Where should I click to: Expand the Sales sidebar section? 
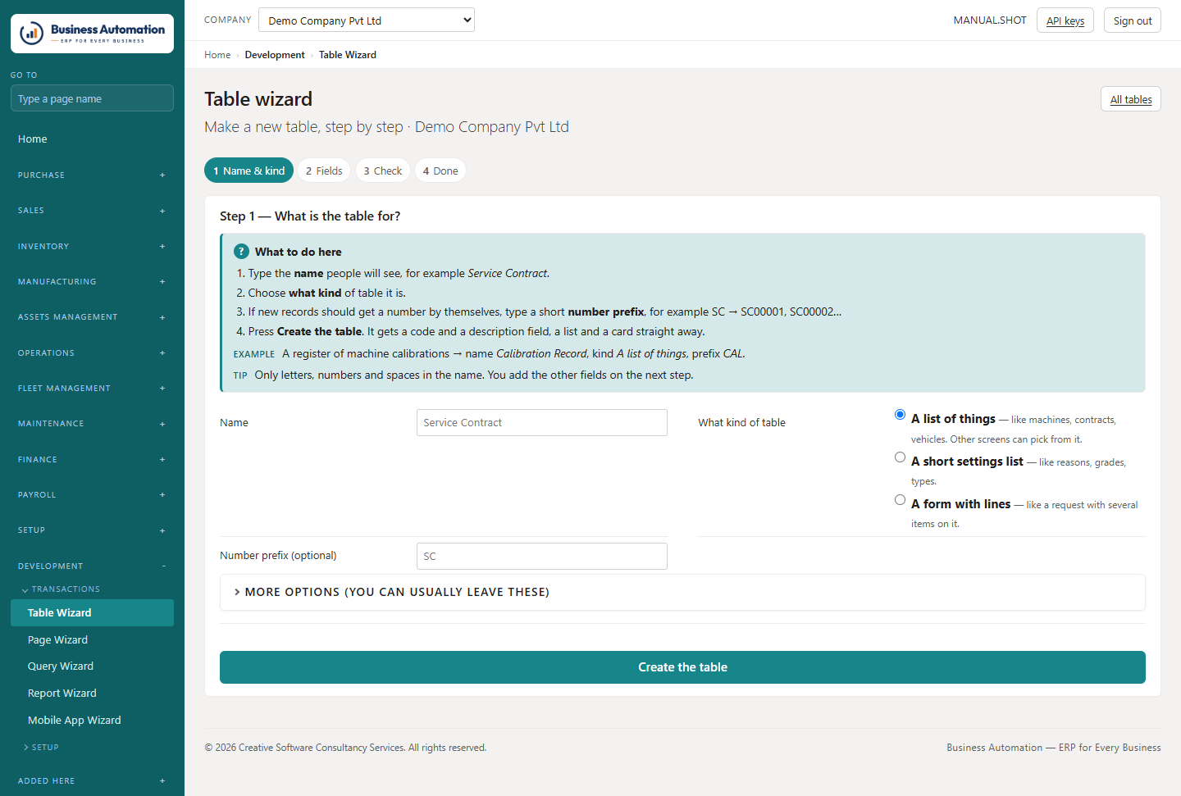(92, 211)
